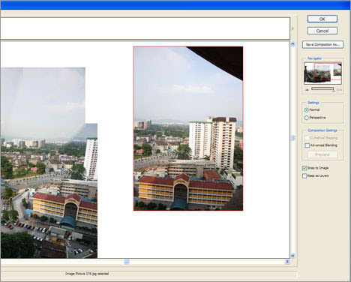The width and height of the screenshot is (351, 282).
Task: Click the vertical scrollbar down arrow
Action: tap(292, 256)
